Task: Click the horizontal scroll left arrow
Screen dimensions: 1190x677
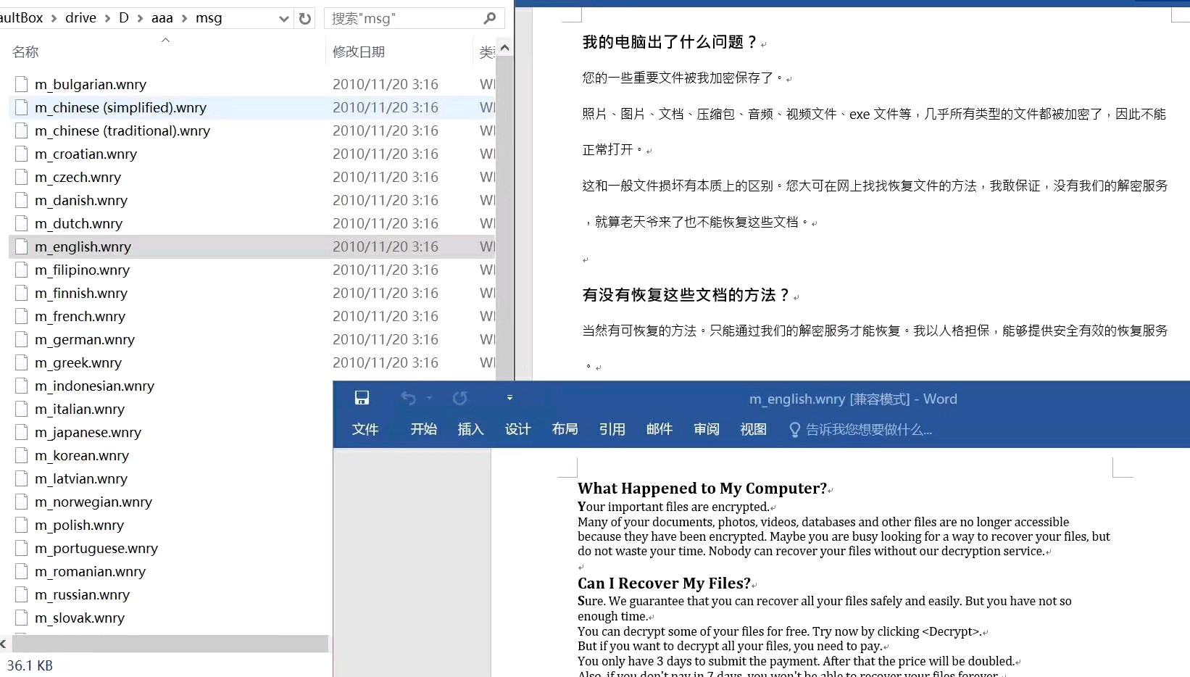Action: [x=4, y=643]
